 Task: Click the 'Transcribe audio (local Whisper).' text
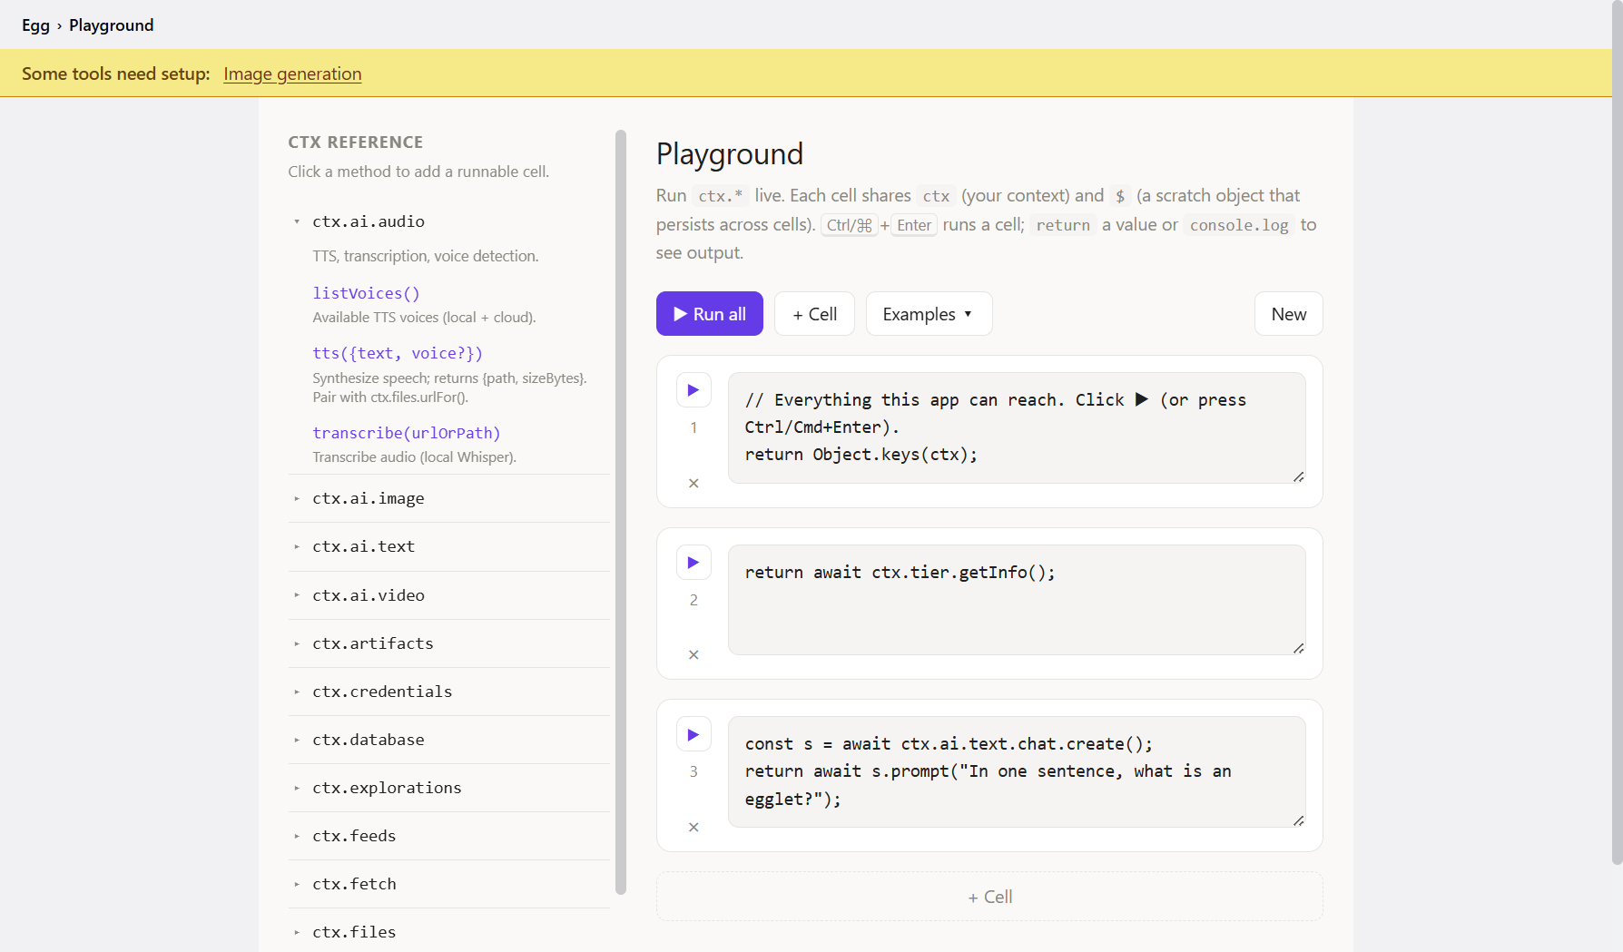415,456
